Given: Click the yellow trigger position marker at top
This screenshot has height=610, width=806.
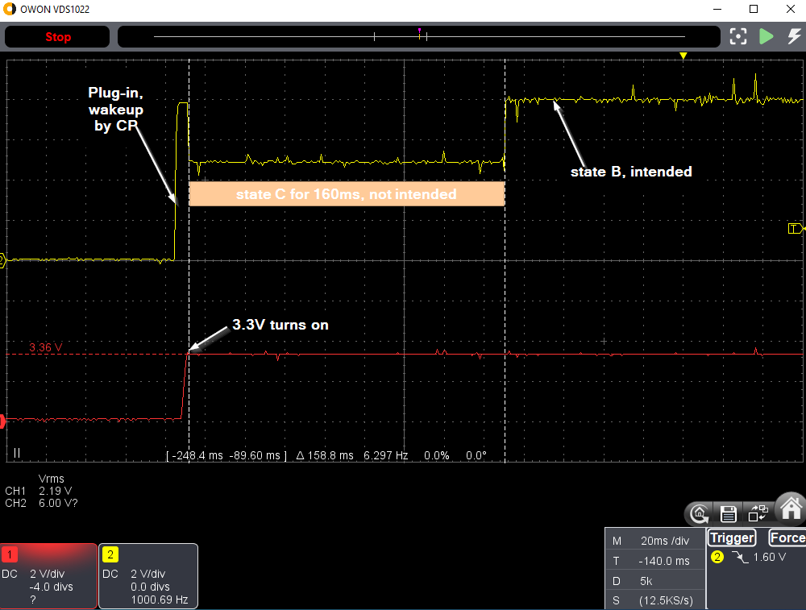Looking at the screenshot, I should tap(683, 56).
